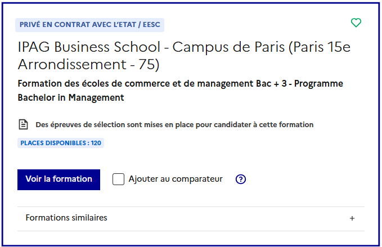Image resolution: width=382 pixels, height=247 pixels.
Task: Select the PLACES DISPONIBLES badge
Action: pos(61,143)
